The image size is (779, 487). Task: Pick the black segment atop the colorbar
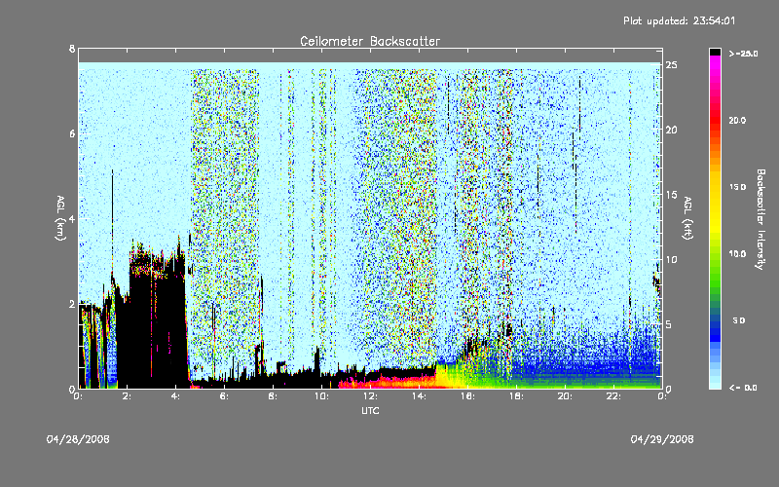pos(715,52)
